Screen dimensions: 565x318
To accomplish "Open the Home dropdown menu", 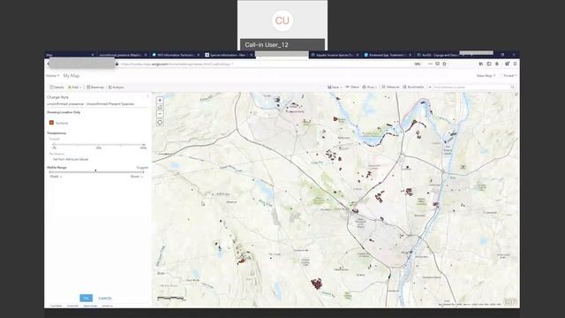I will point(52,76).
